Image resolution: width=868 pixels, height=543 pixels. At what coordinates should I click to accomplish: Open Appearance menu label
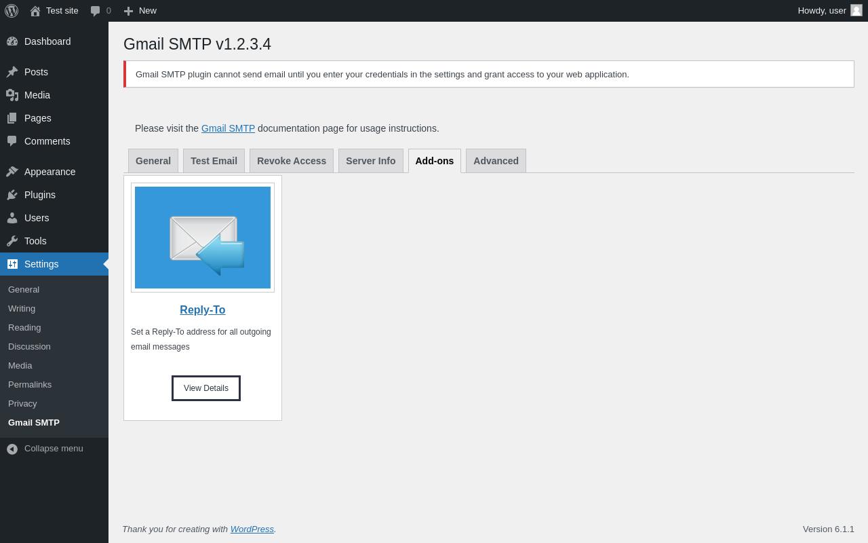pos(50,172)
